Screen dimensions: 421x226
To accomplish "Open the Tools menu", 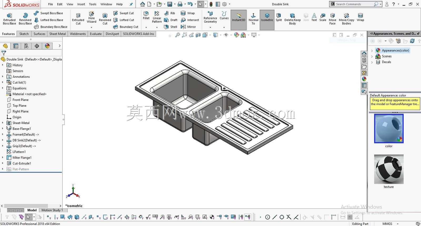I will pyautogui.click(x=93, y=4).
